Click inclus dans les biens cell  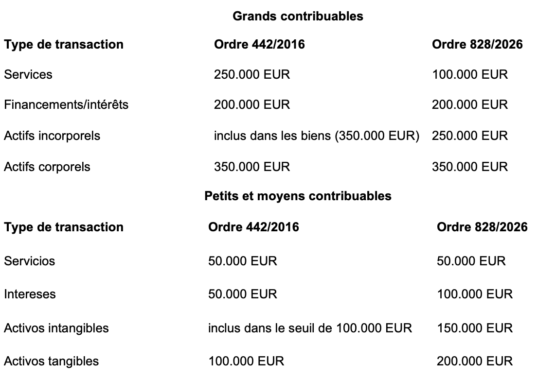click(x=317, y=136)
